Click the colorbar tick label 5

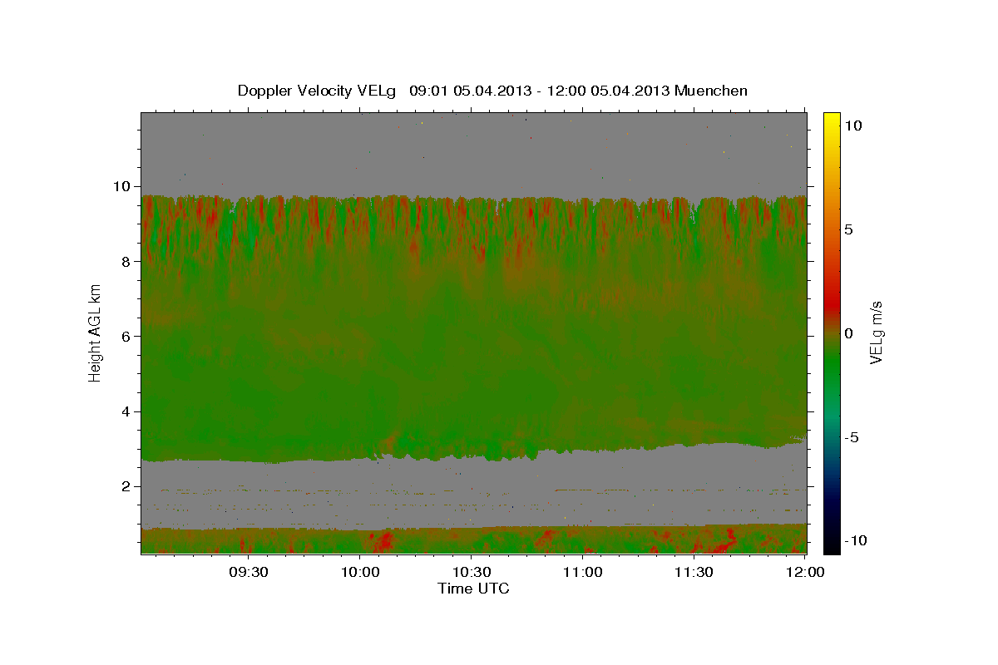click(x=849, y=229)
